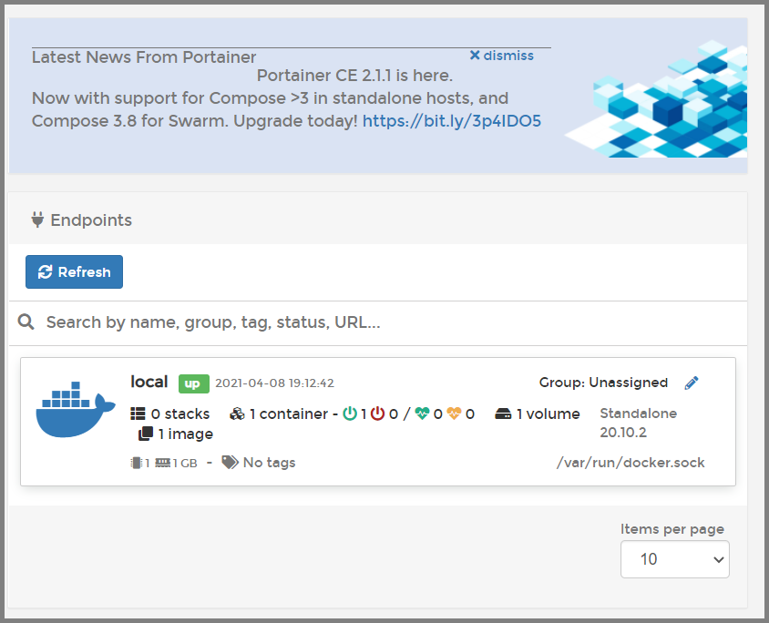Click the timestamp 2021-04-08 19:12:42

point(274,383)
